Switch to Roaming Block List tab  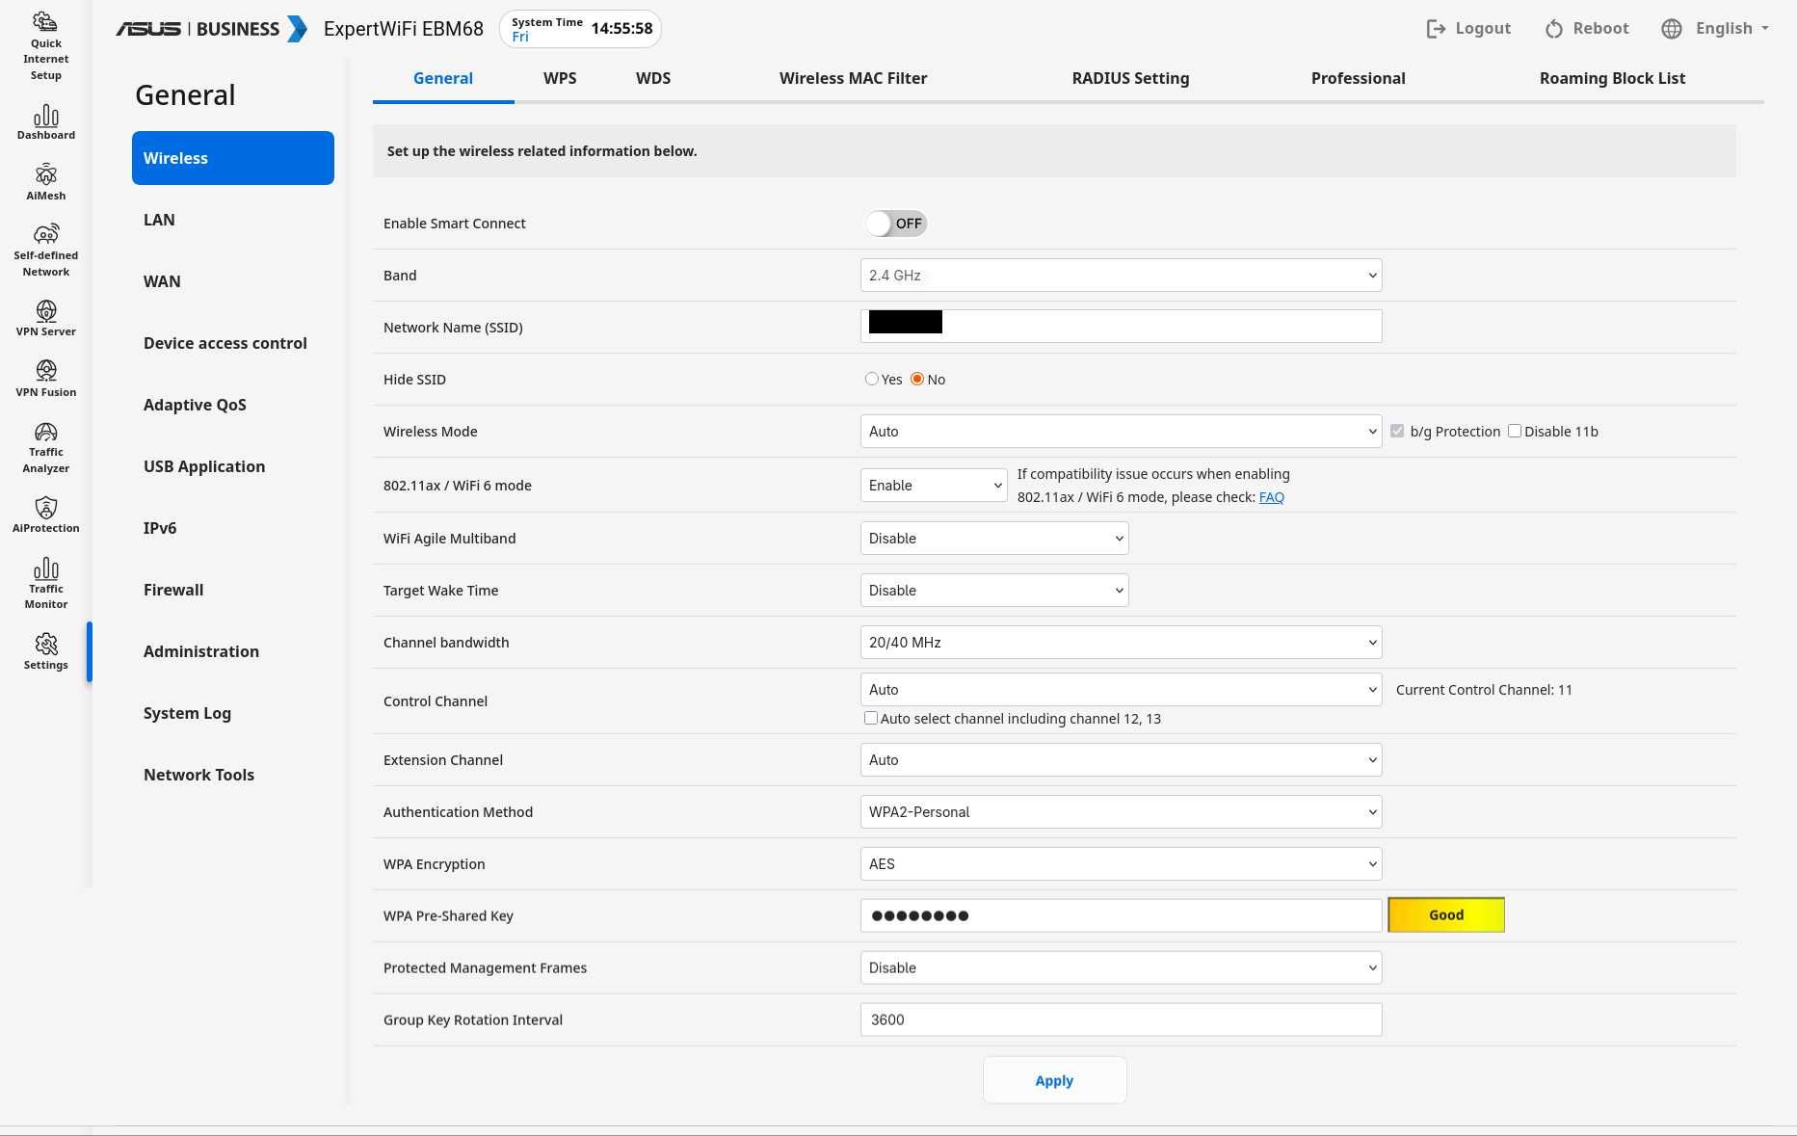coord(1612,79)
